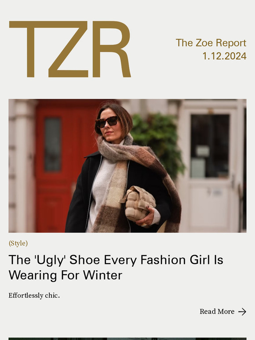Open the hero photo of scarfed woman
The height and width of the screenshot is (340, 255).
(x=127, y=166)
